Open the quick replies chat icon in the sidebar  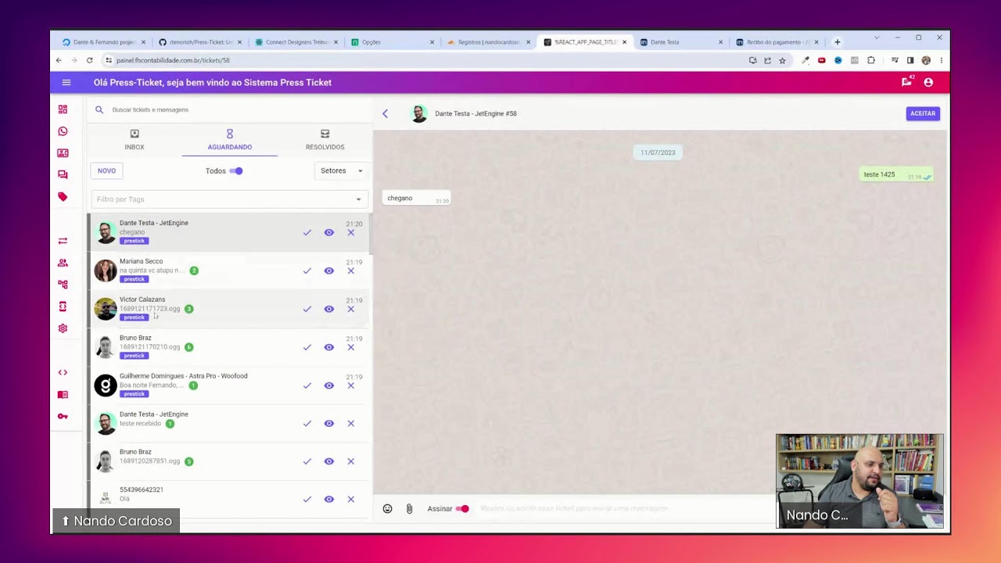point(63,175)
